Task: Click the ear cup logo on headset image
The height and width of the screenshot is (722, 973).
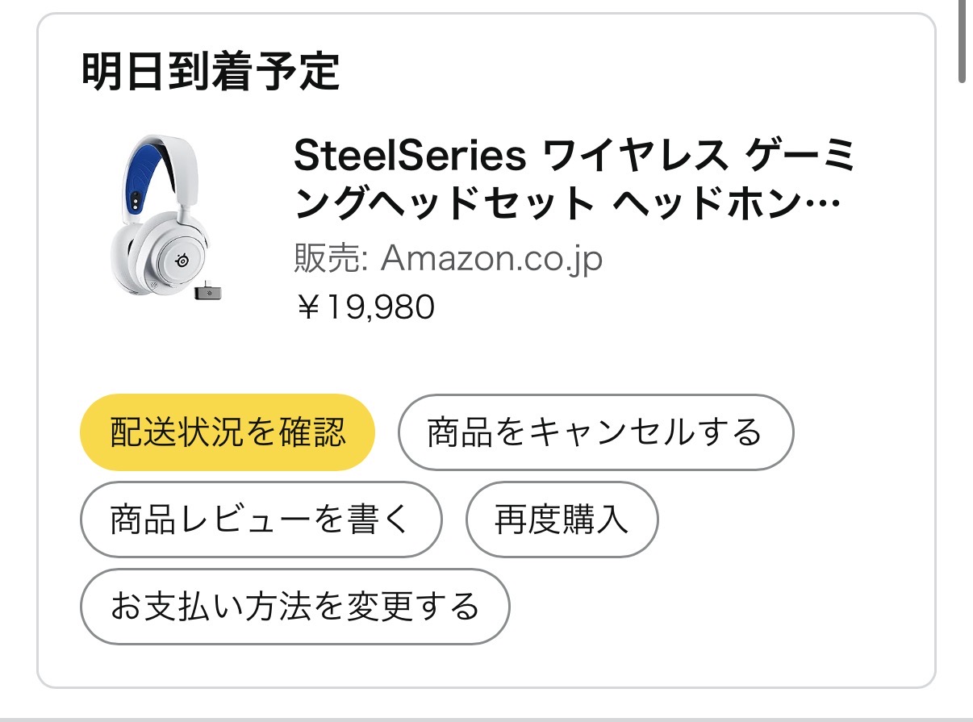Action: 183,260
